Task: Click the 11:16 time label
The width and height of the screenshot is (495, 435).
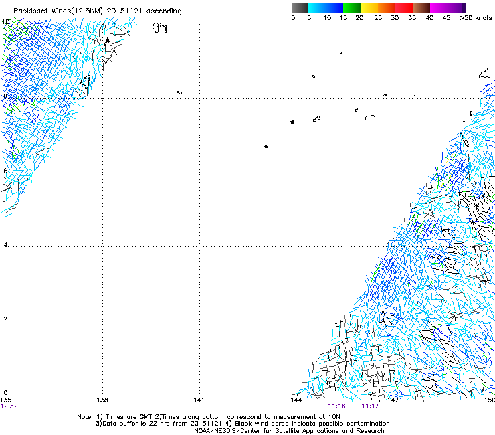Action: [337, 406]
